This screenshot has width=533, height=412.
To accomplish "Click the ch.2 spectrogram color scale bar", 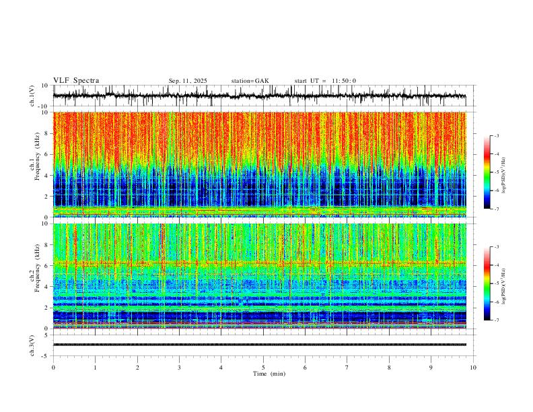I will coord(487,283).
